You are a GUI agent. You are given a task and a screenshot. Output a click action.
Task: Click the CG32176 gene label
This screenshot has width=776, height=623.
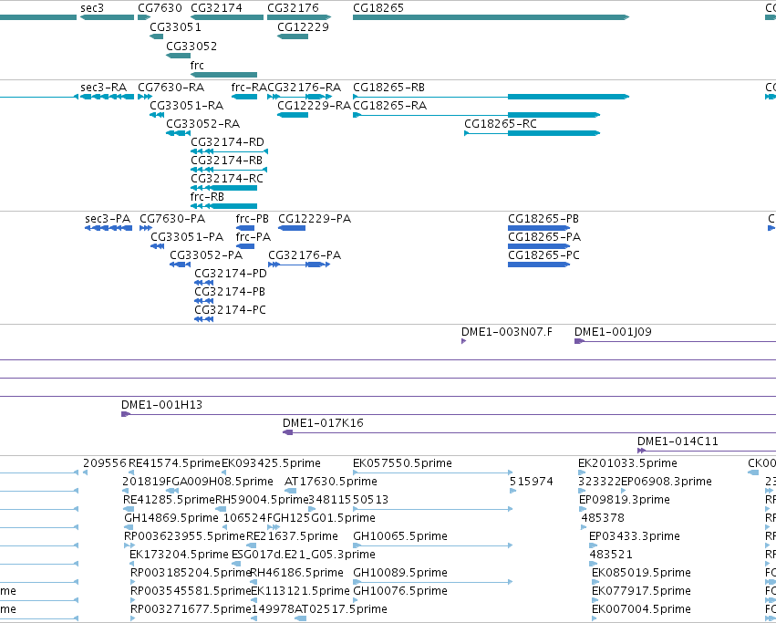tap(293, 8)
